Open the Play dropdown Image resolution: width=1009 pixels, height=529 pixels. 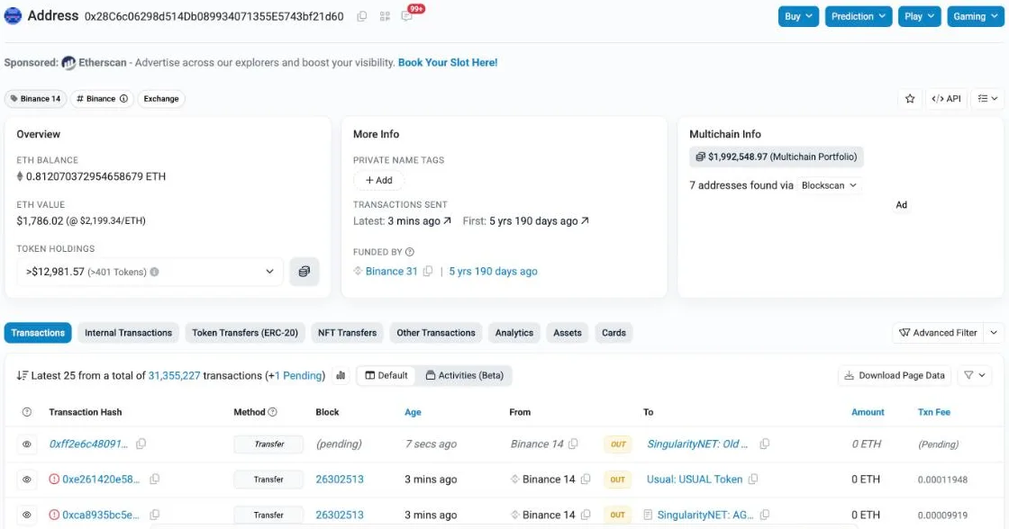pyautogui.click(x=919, y=16)
